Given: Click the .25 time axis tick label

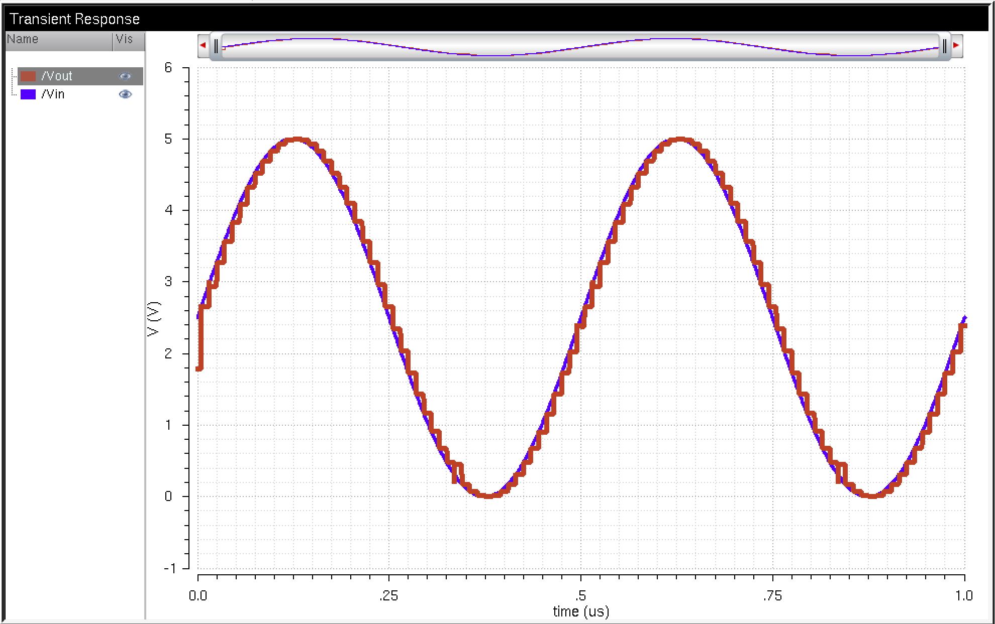Looking at the screenshot, I should [x=388, y=596].
